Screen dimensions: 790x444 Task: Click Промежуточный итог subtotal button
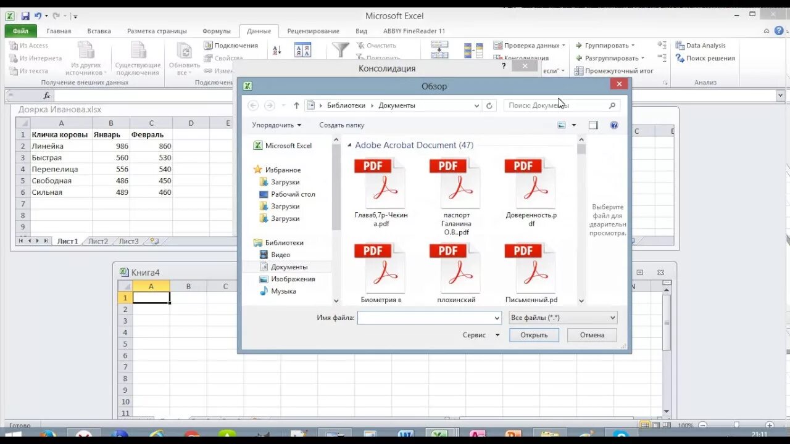pyautogui.click(x=614, y=71)
